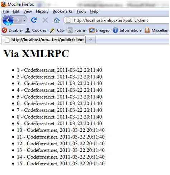
Task: Open the View menu
Action: tap(28, 11)
